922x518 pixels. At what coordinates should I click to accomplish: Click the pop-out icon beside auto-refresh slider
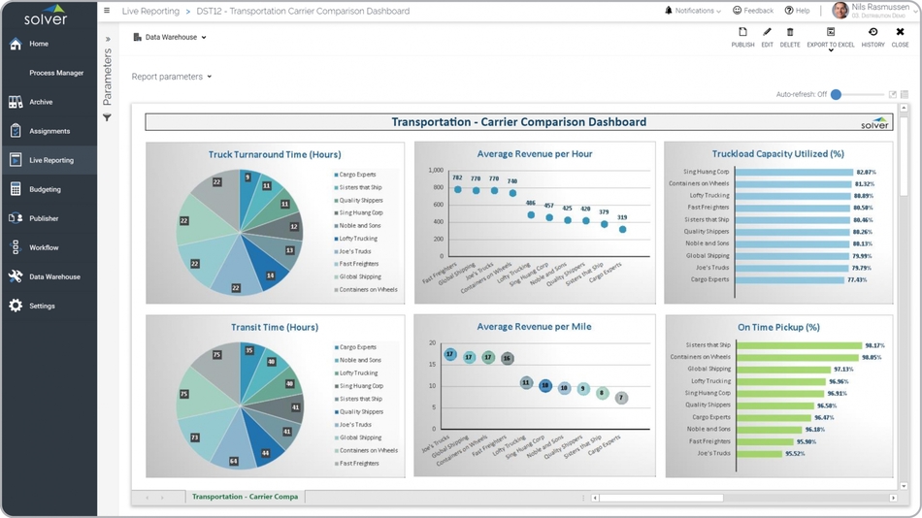point(892,95)
